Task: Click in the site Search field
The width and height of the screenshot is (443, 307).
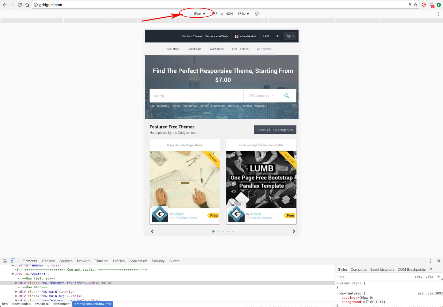Action: pos(197,96)
